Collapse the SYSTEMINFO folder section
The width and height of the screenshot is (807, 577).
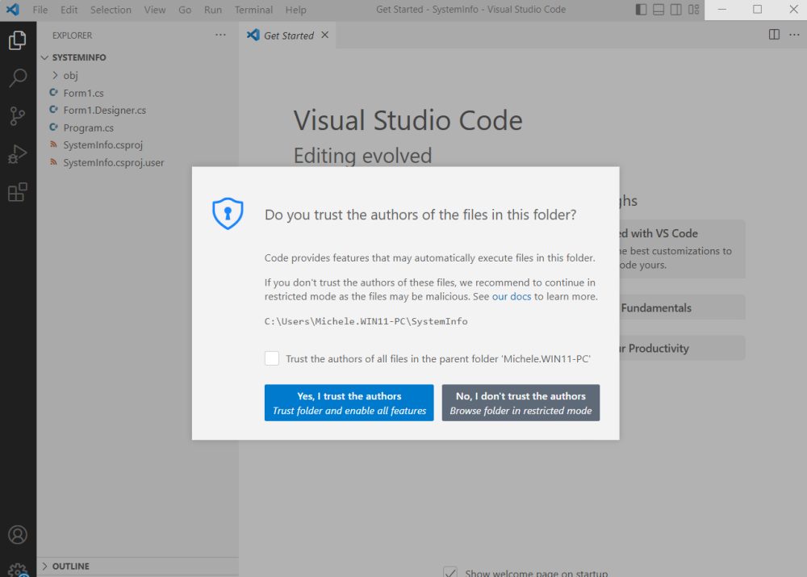tap(79, 57)
